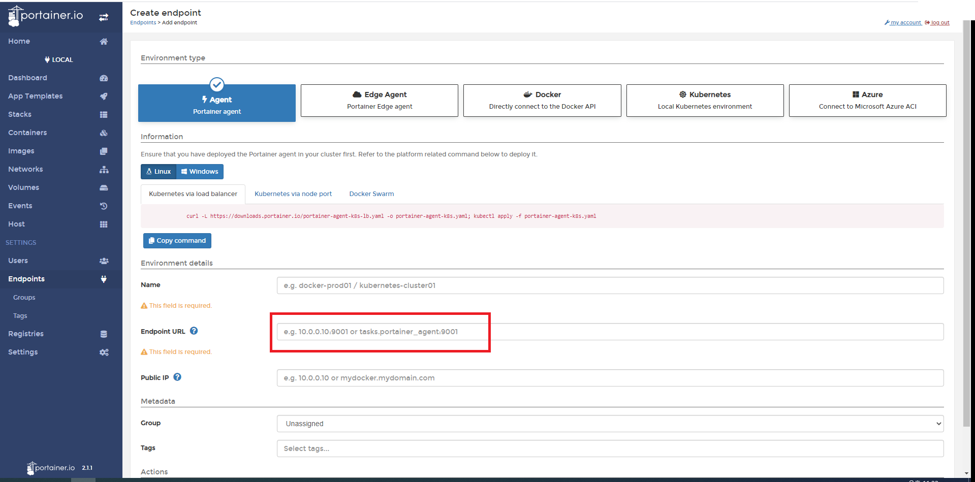Image resolution: width=975 pixels, height=482 pixels.
Task: Open Settings in sidebar
Action: pyautogui.click(x=61, y=352)
